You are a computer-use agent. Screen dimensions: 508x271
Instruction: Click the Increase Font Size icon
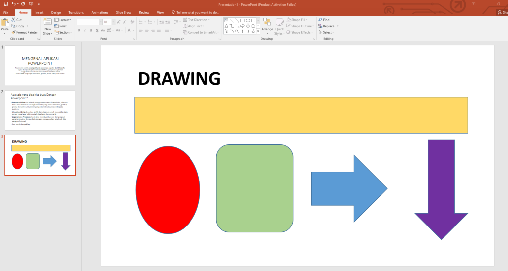pyautogui.click(x=118, y=22)
